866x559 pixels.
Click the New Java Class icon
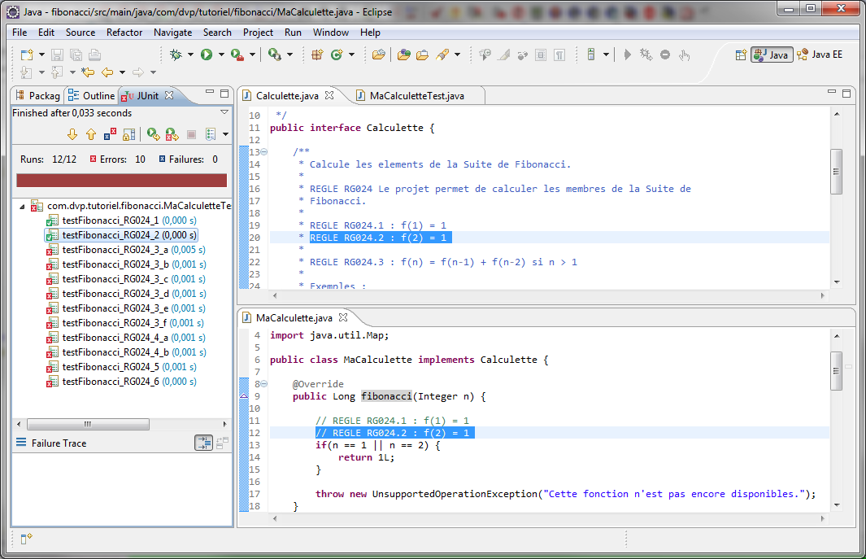coord(336,55)
